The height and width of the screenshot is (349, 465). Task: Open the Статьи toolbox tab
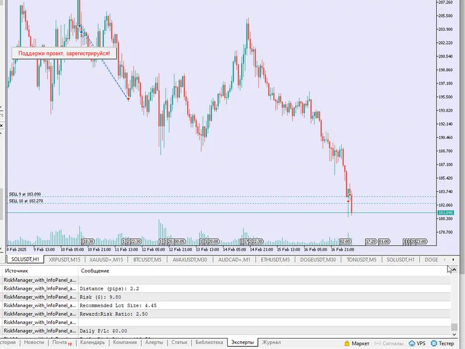179,342
